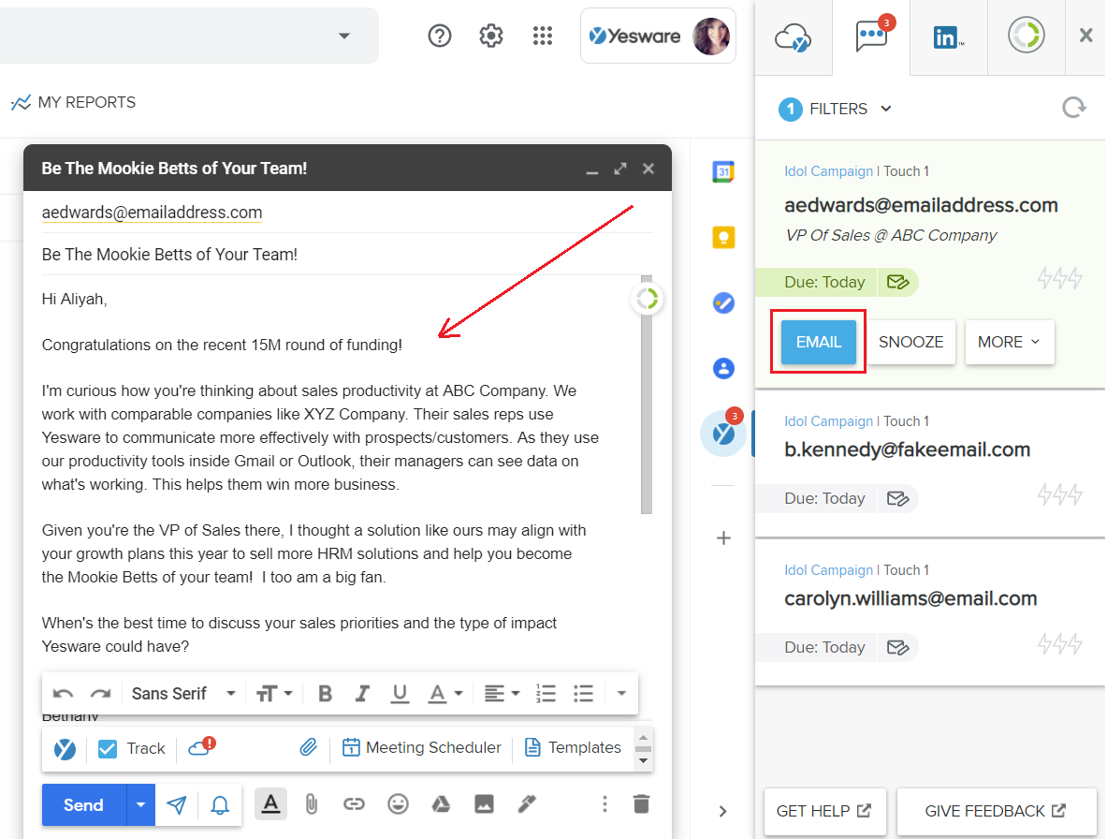The width and height of the screenshot is (1107, 839).
Task: Open Google Tasks side panel icon
Action: tap(723, 303)
